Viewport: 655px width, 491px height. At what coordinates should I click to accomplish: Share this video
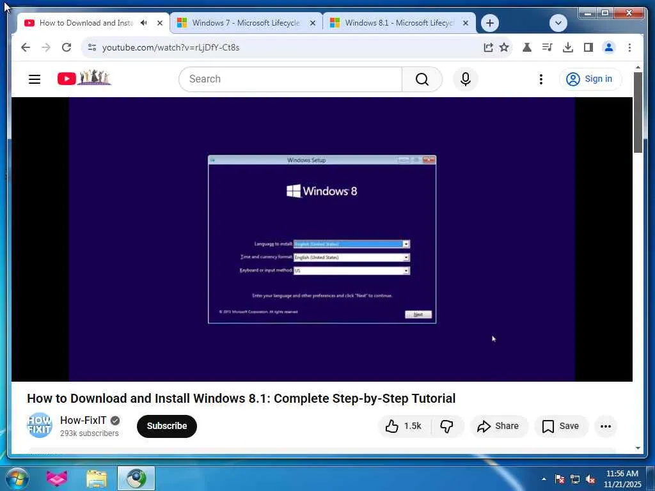(498, 426)
